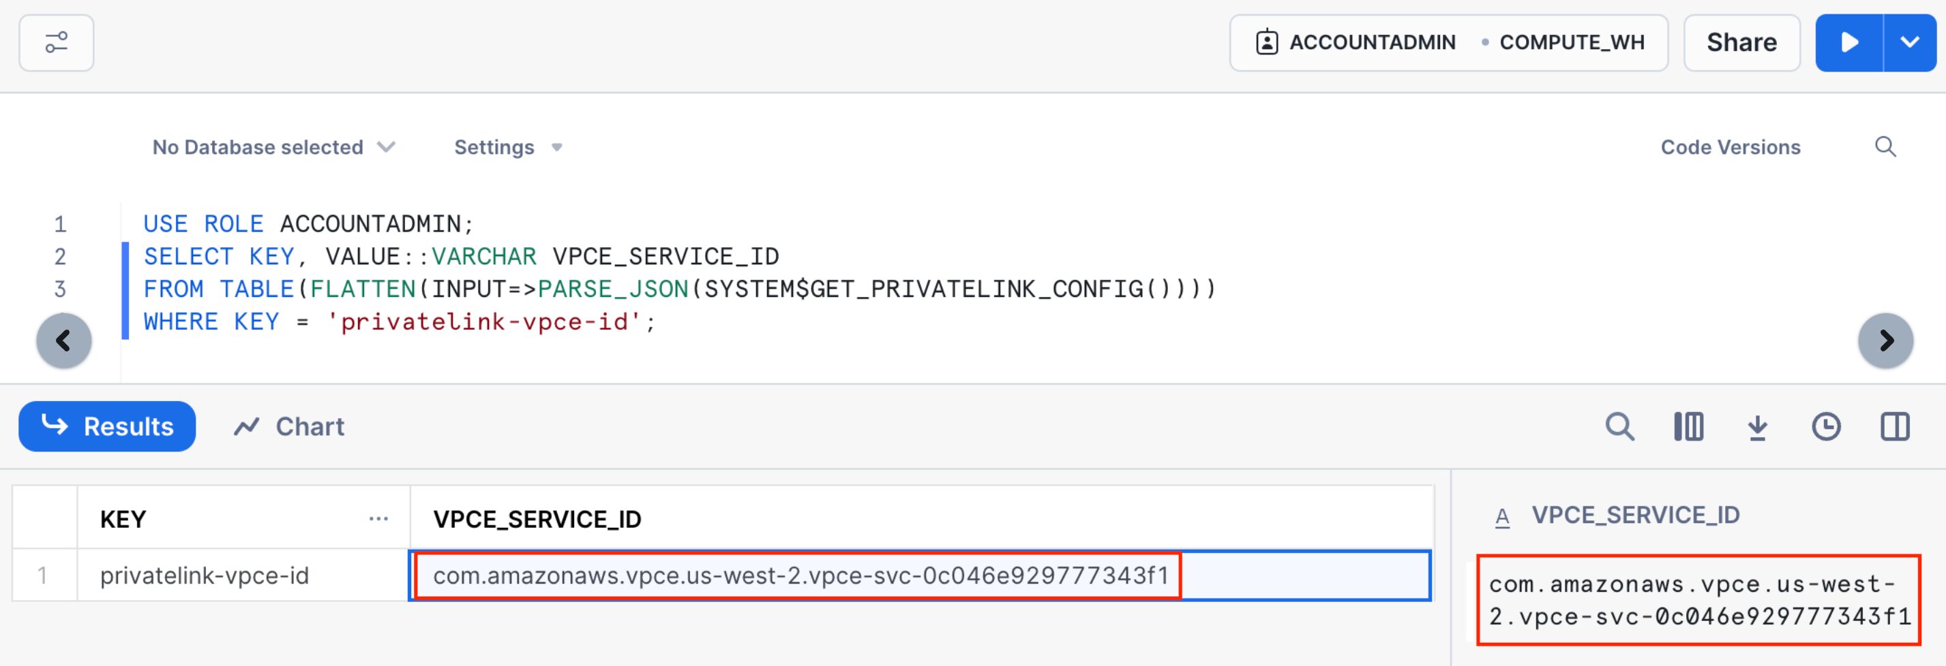The width and height of the screenshot is (1946, 666).
Task: Search the worksheet code with magnifier icon
Action: point(1885,147)
